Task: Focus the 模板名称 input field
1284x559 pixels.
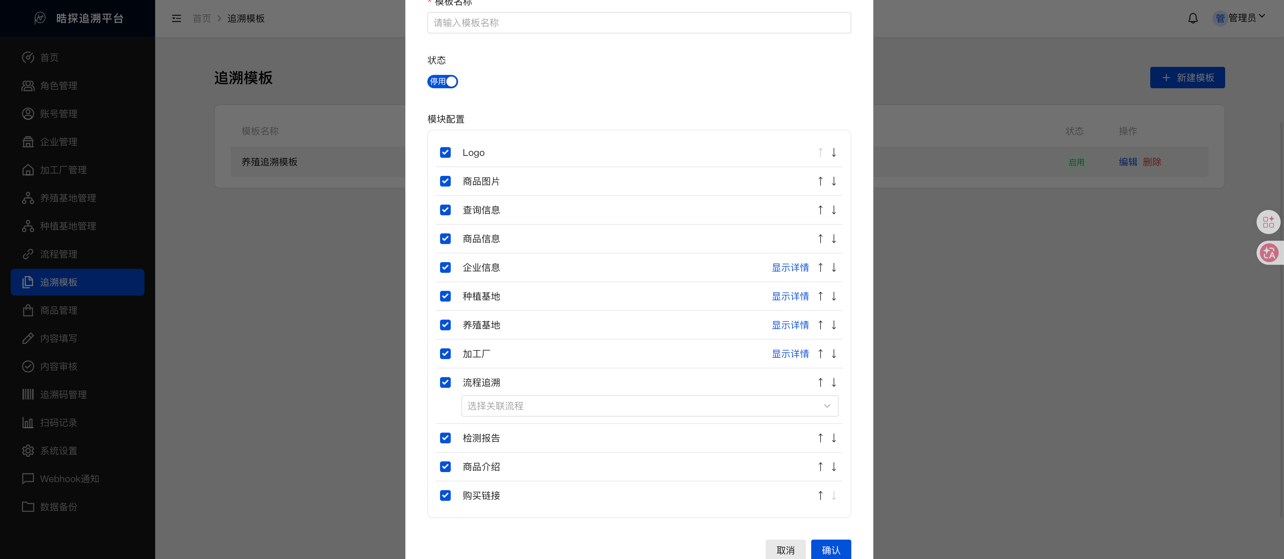Action: pyautogui.click(x=639, y=23)
